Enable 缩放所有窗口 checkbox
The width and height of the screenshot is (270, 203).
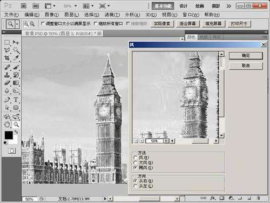[96, 23]
